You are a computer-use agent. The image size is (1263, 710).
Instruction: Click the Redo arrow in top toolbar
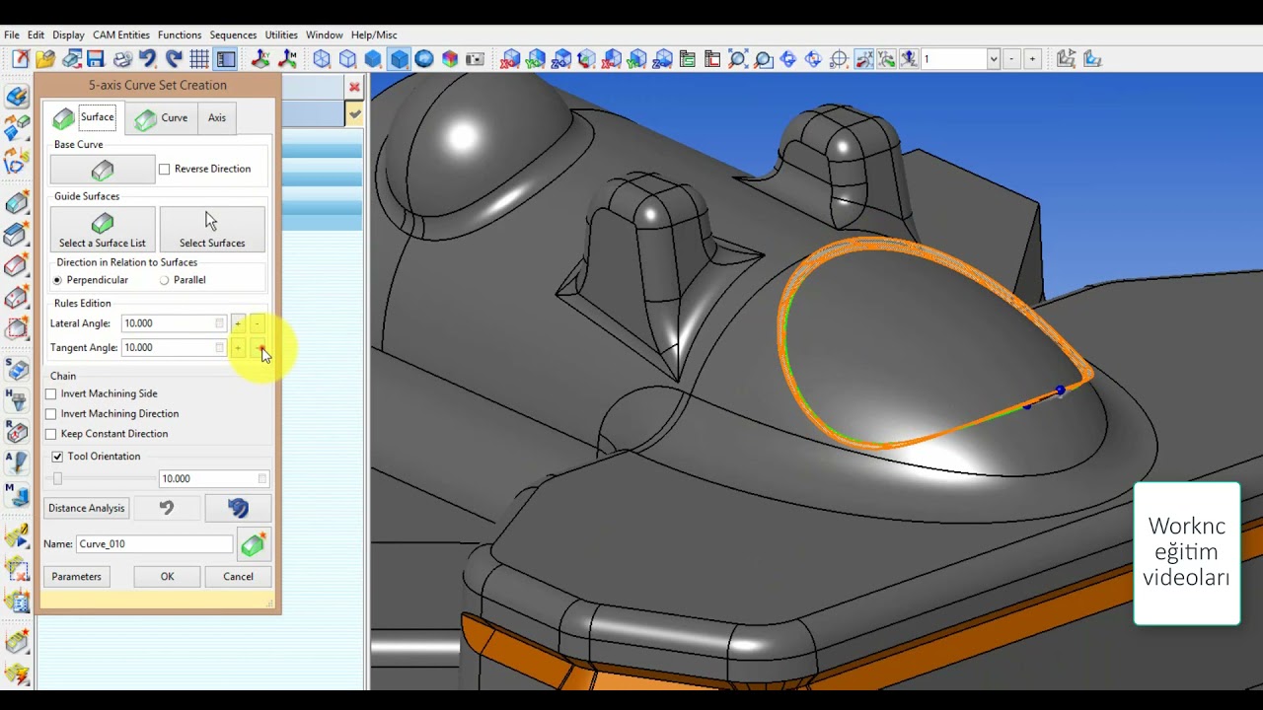coord(174,59)
